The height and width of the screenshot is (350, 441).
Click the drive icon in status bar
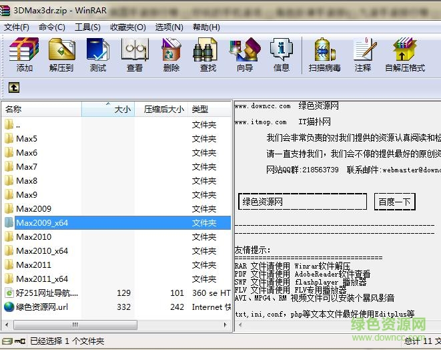coord(7,341)
